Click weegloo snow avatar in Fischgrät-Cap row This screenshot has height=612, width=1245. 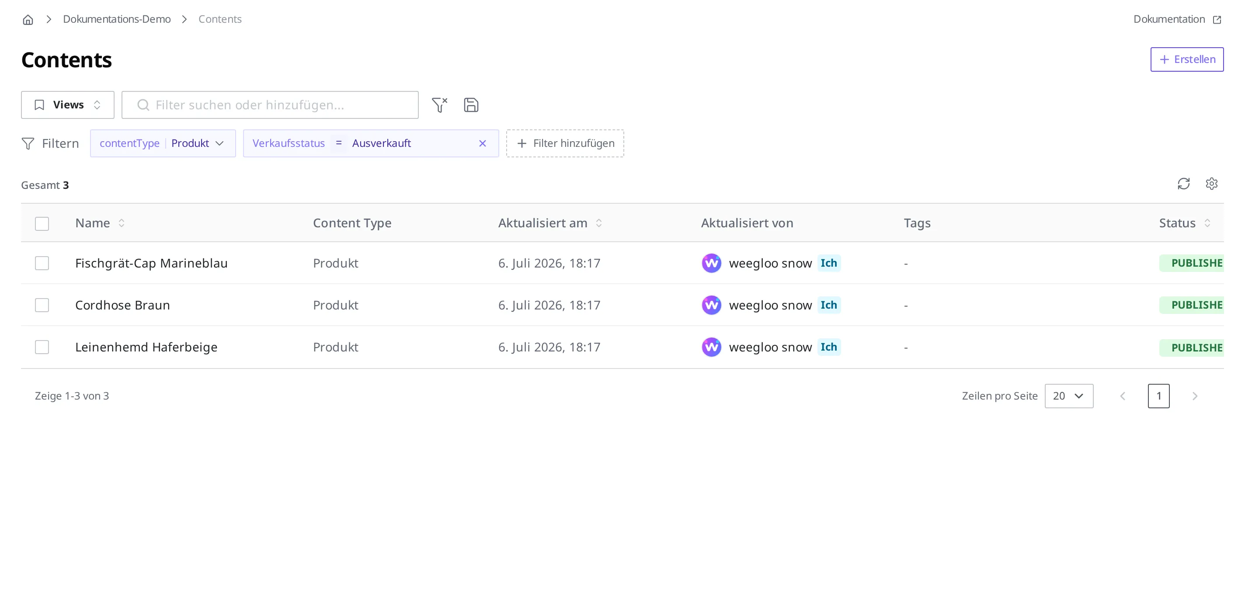tap(711, 263)
